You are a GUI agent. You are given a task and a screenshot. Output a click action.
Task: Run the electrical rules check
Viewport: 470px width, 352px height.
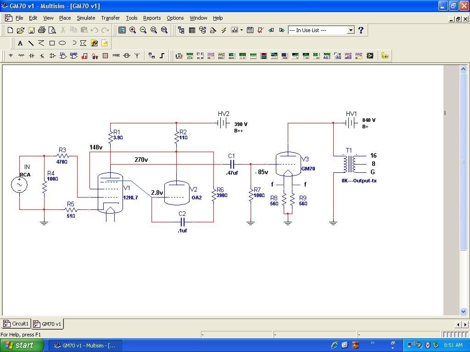click(x=261, y=30)
